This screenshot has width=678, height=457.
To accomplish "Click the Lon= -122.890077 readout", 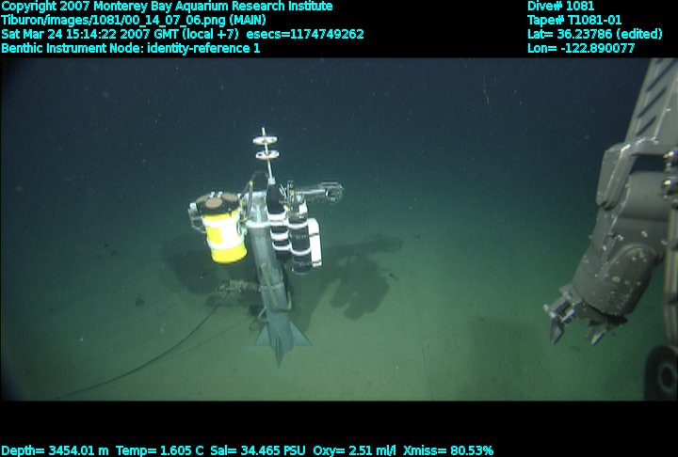I will 581,48.
